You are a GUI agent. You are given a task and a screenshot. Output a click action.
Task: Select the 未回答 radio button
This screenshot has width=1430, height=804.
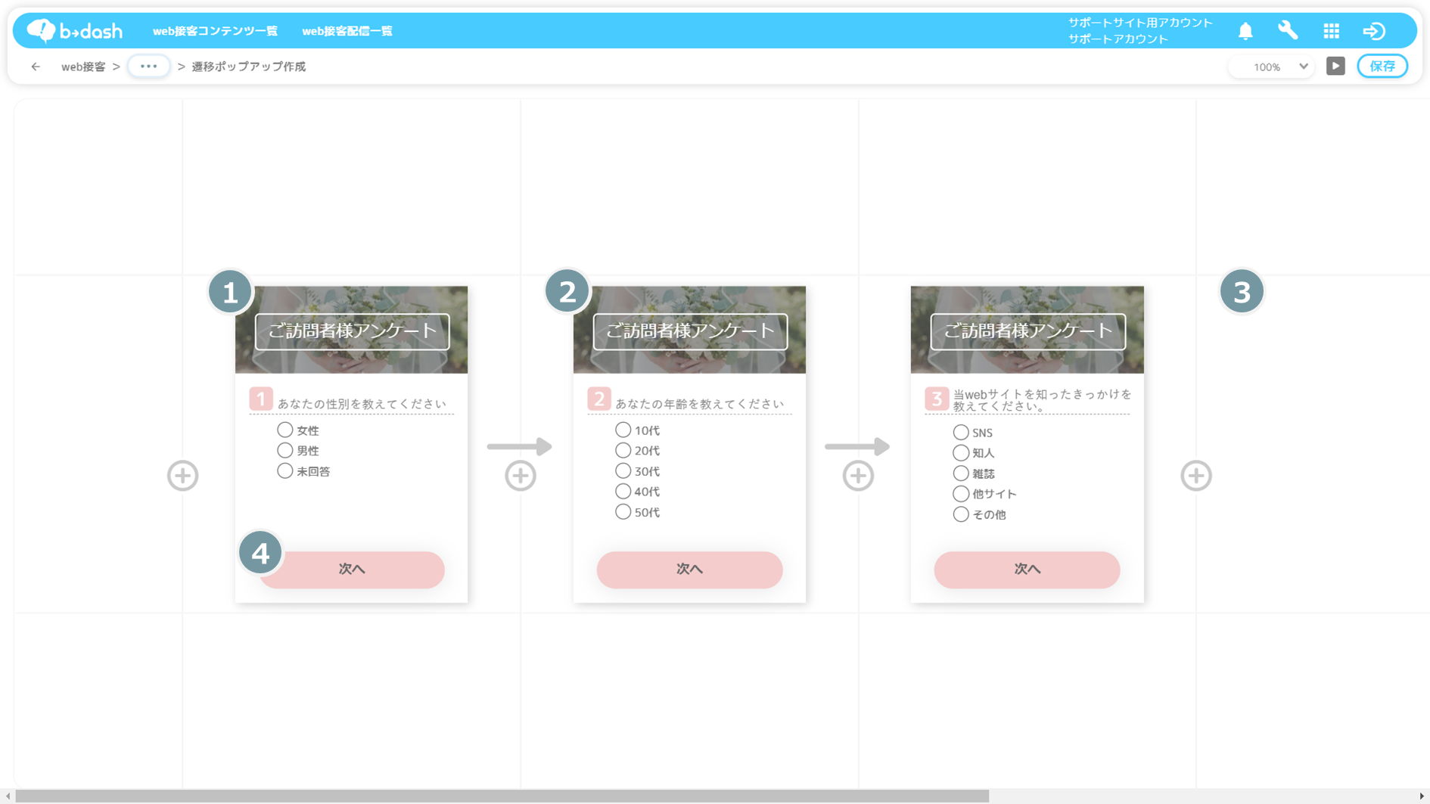[x=284, y=470]
